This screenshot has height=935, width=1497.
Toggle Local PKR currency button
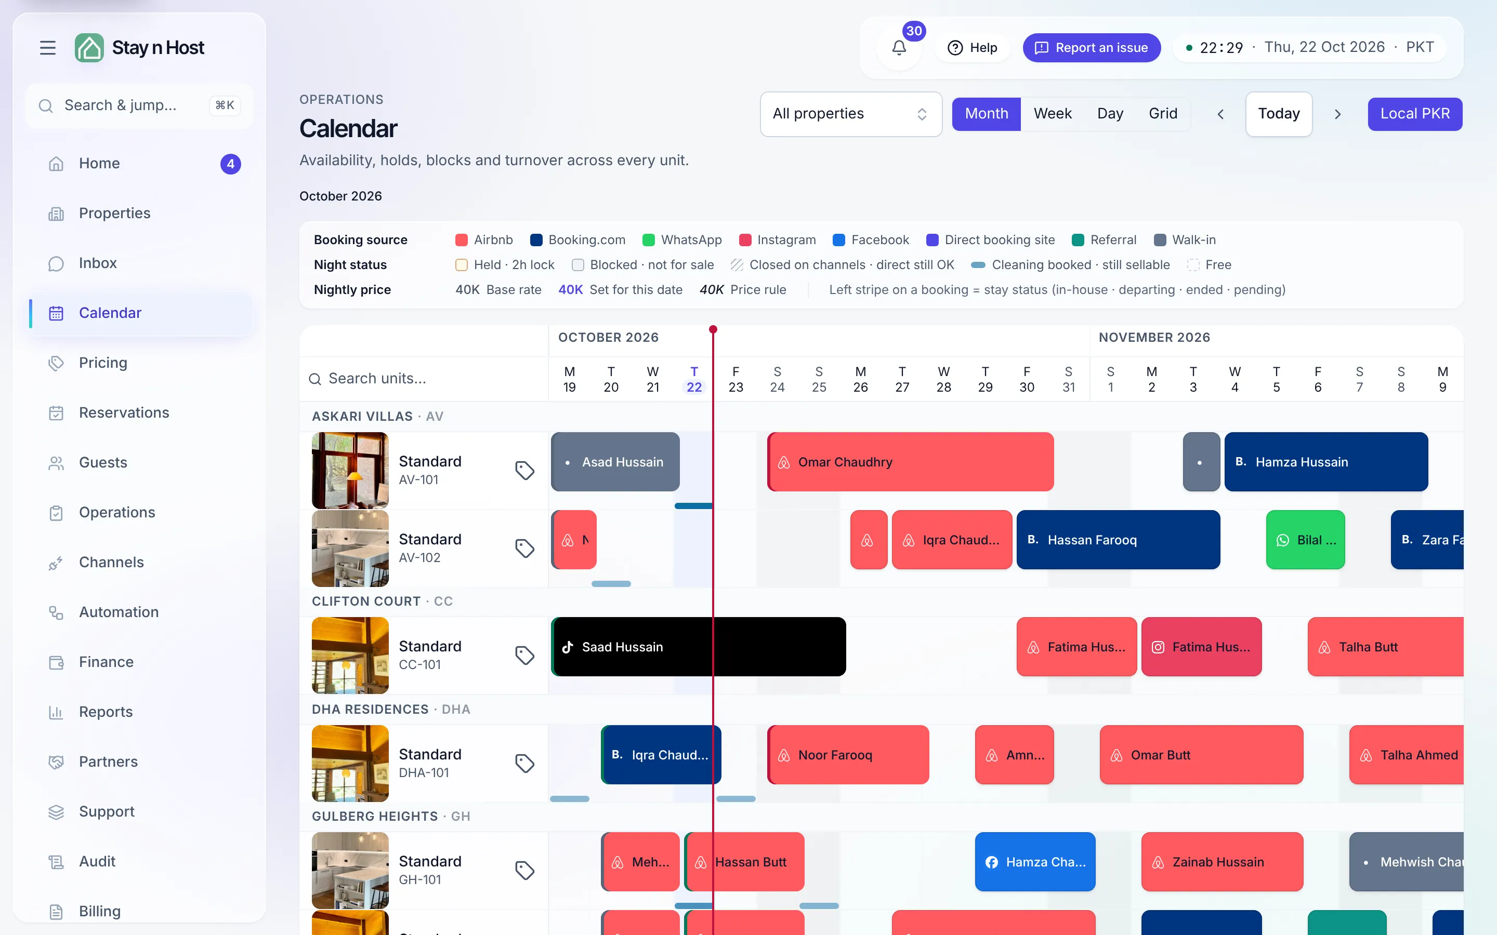pyautogui.click(x=1415, y=114)
